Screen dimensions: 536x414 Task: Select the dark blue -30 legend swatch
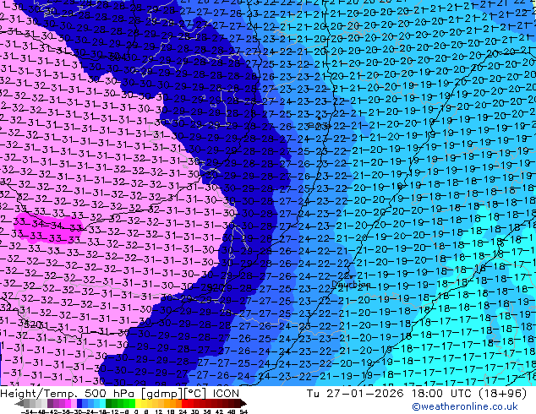coord(79,403)
